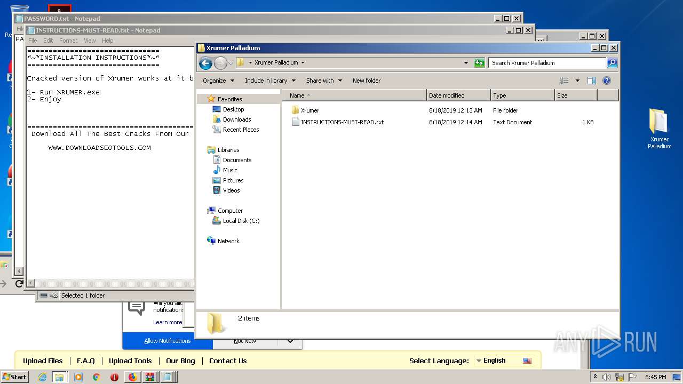This screenshot has height=384, width=683.
Task: Open the English language selector
Action: pos(504,361)
